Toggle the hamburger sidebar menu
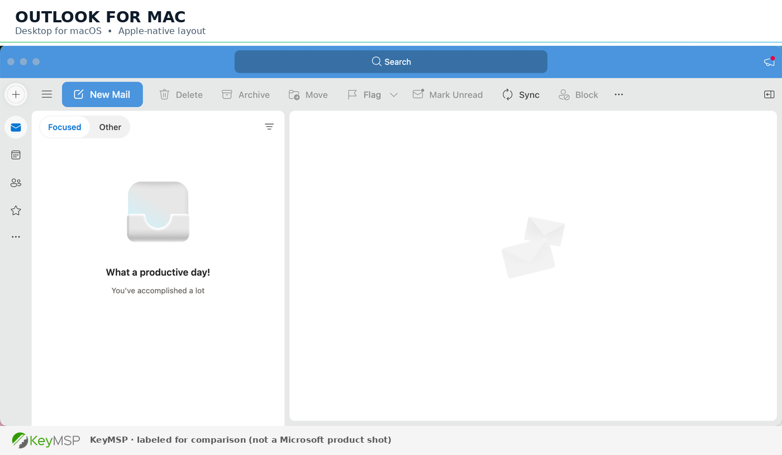The height and width of the screenshot is (455, 782). pos(47,94)
